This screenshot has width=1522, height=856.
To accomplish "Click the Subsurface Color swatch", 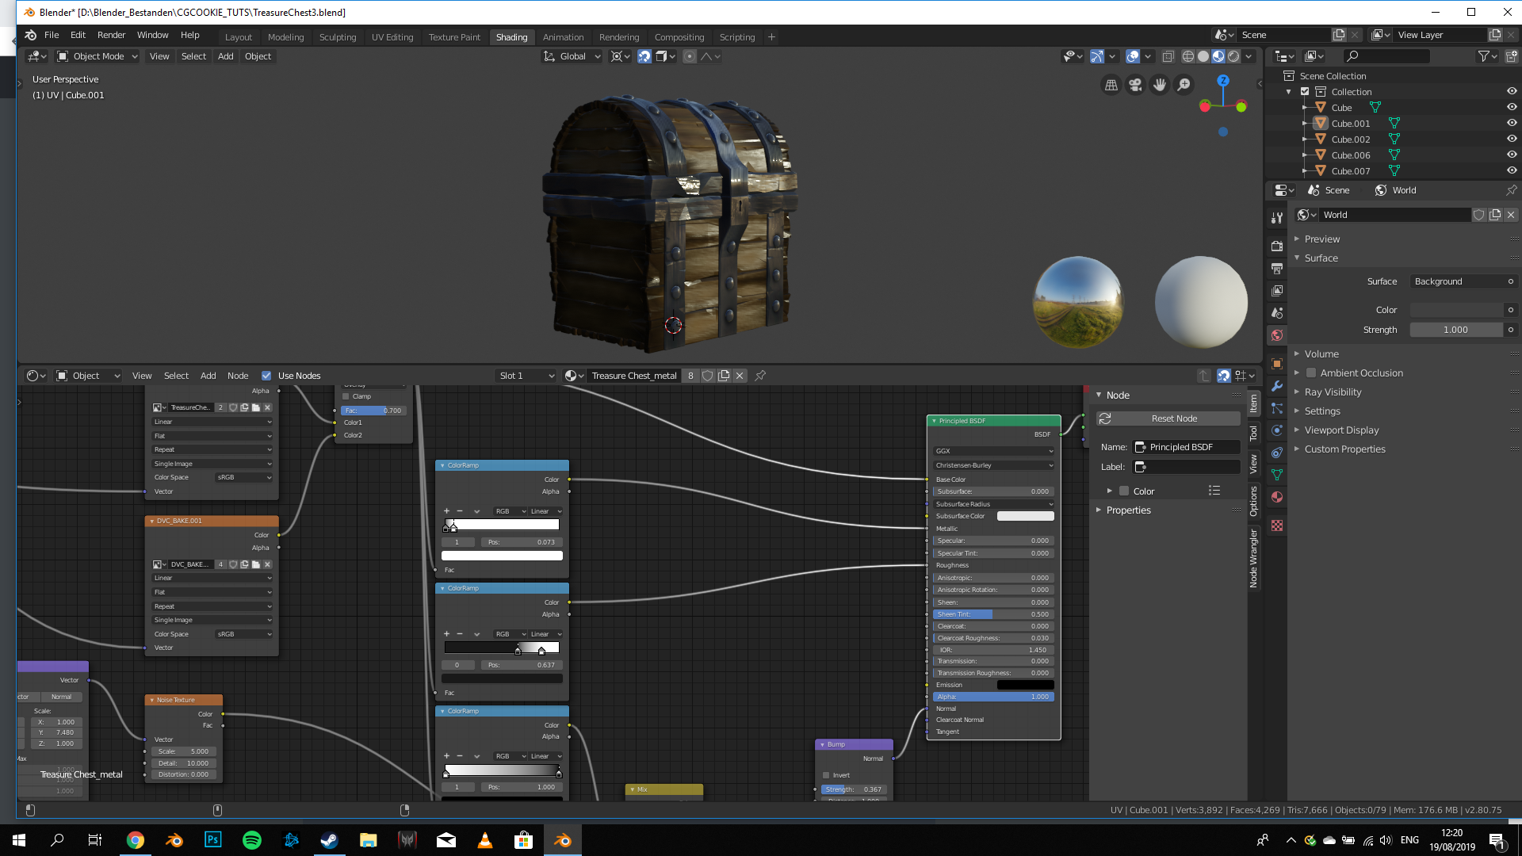I will [x=1025, y=516].
